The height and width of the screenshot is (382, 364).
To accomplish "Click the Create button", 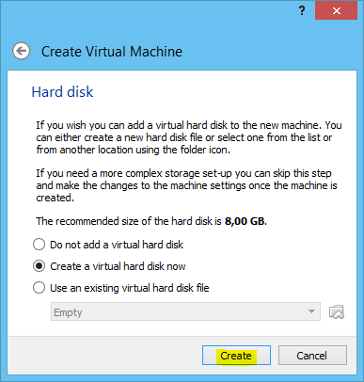I will tap(236, 356).
